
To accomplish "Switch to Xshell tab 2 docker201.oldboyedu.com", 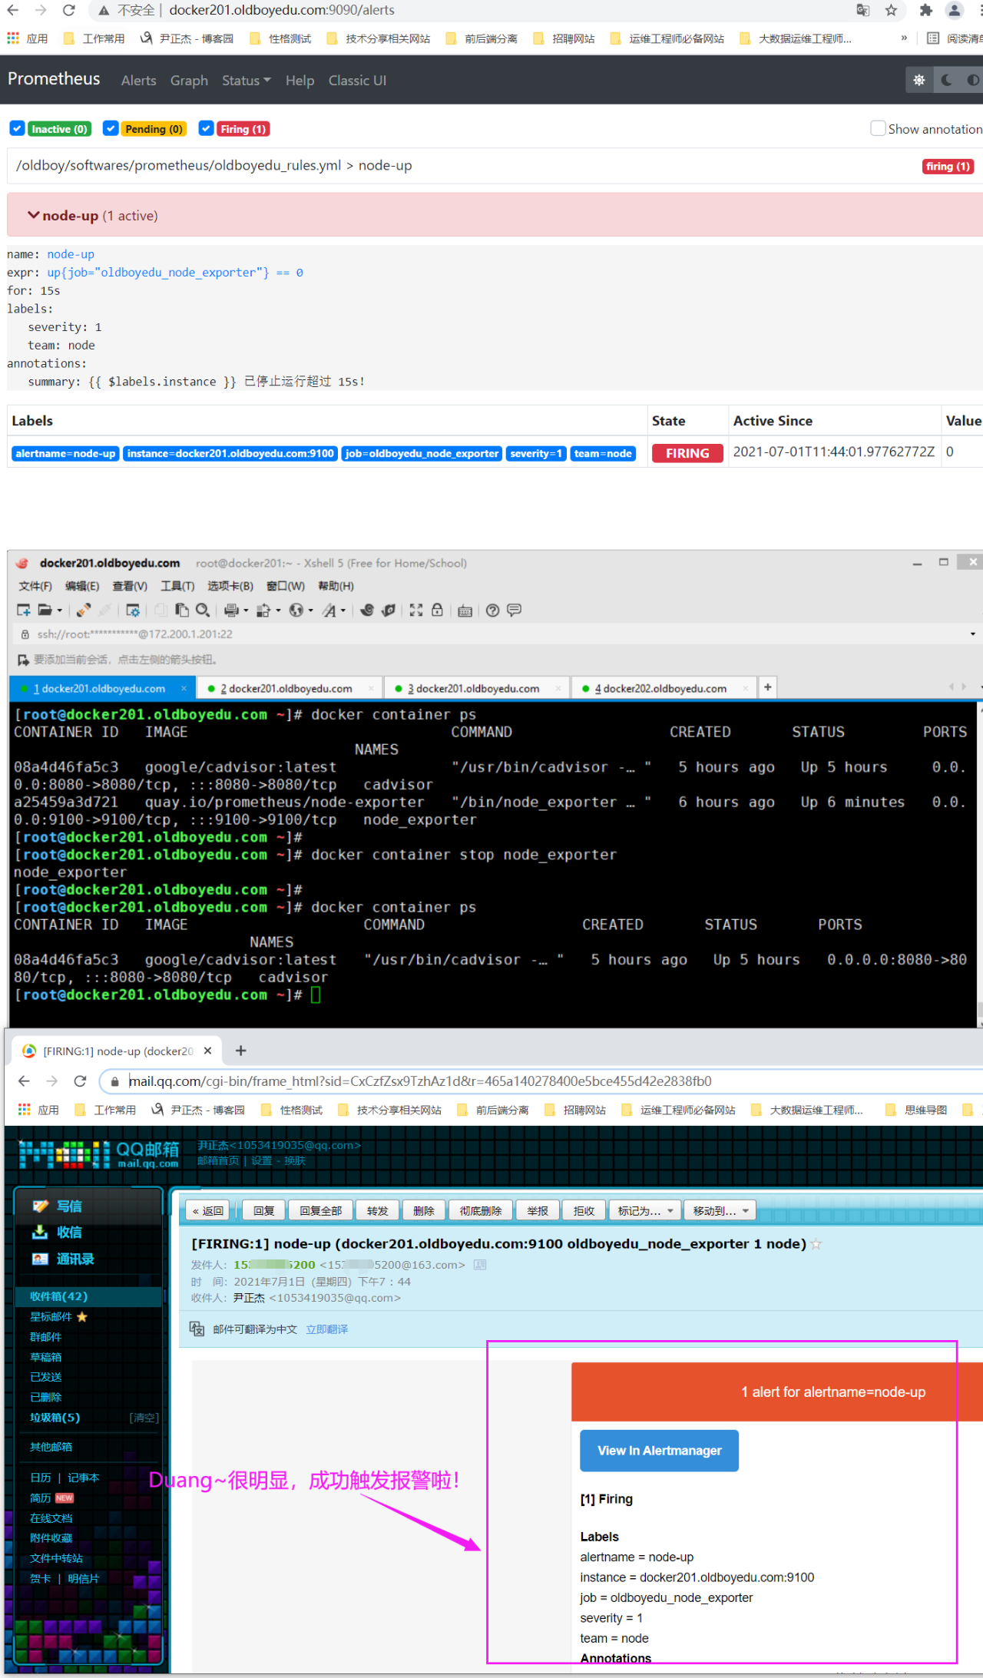I will point(289,688).
